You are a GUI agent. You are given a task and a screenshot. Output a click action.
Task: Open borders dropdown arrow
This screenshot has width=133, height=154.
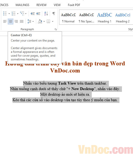[53, 21]
